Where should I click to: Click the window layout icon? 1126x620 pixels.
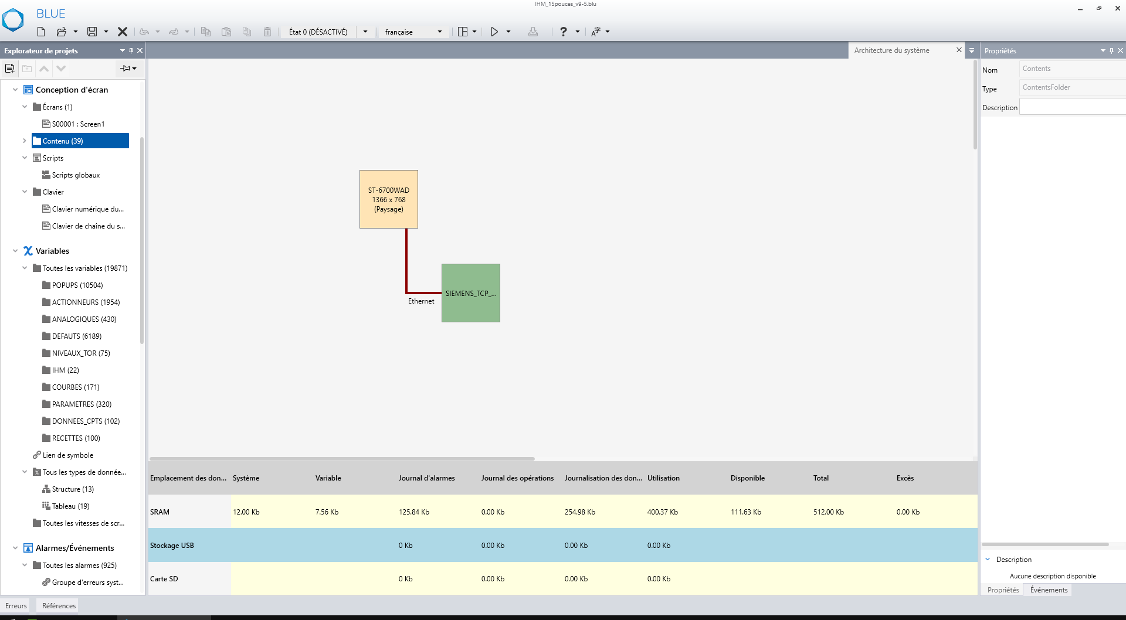pos(463,32)
